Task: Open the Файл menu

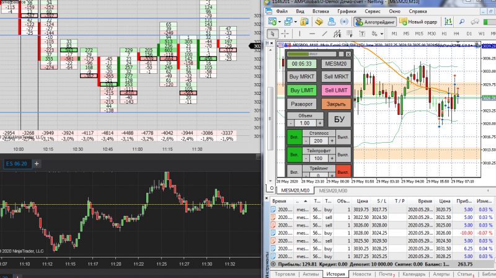Action: [282, 11]
